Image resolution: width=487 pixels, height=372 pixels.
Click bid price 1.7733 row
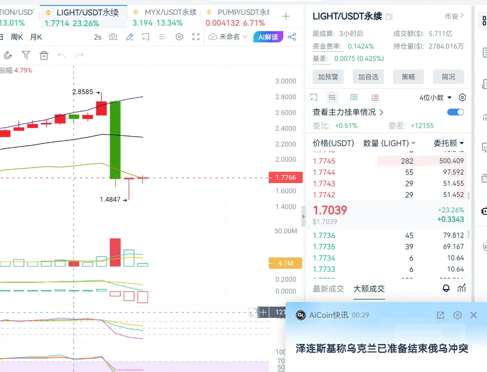point(388,269)
